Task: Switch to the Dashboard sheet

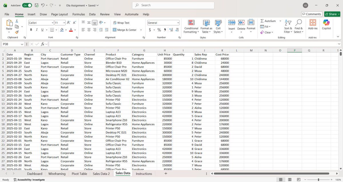Action: (x=35, y=174)
